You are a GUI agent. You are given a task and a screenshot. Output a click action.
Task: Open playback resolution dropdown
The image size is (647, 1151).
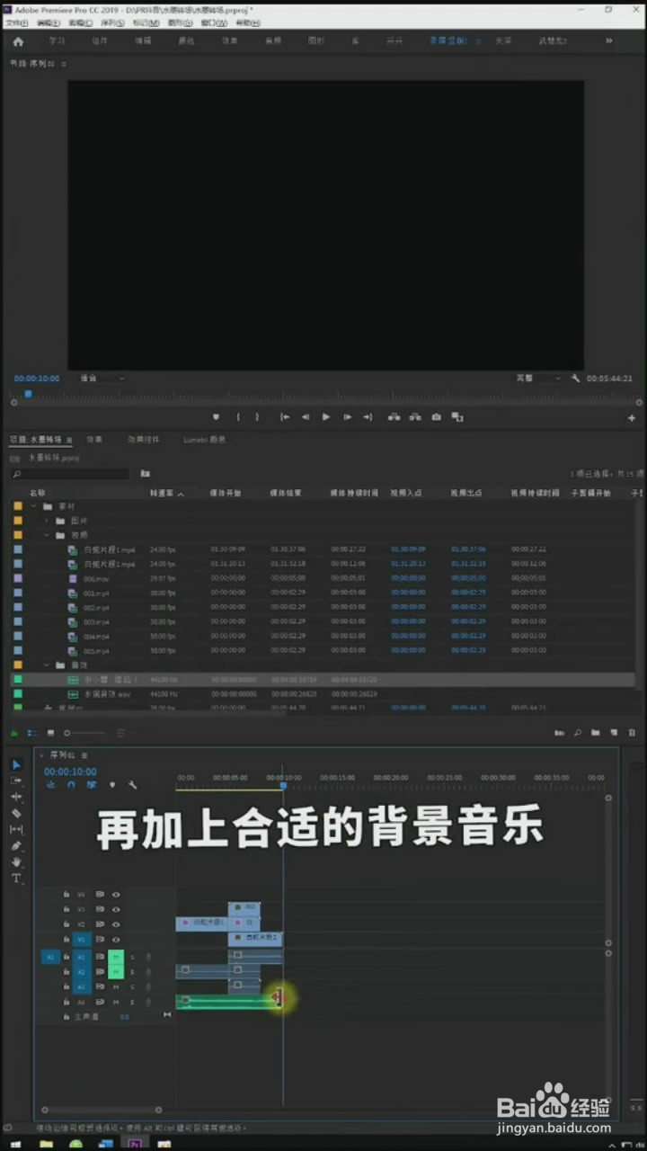(538, 379)
